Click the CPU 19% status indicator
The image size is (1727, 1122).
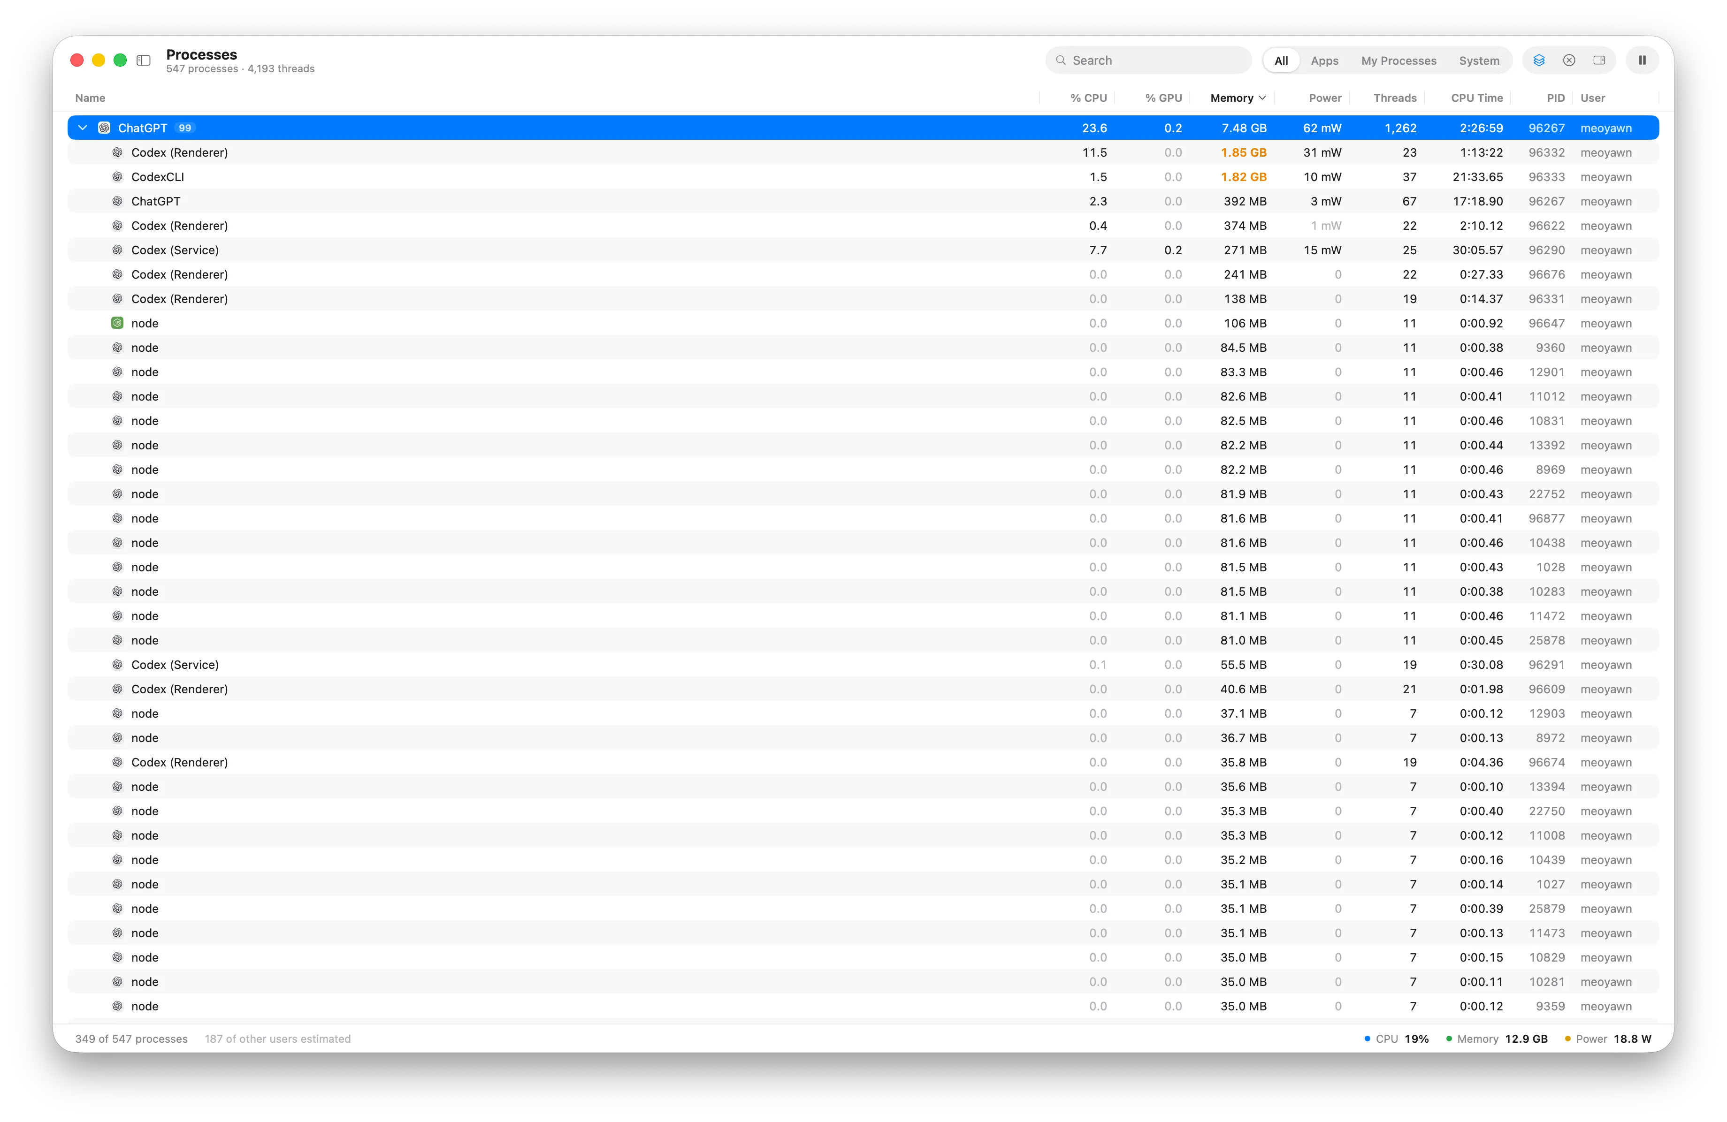point(1397,1039)
